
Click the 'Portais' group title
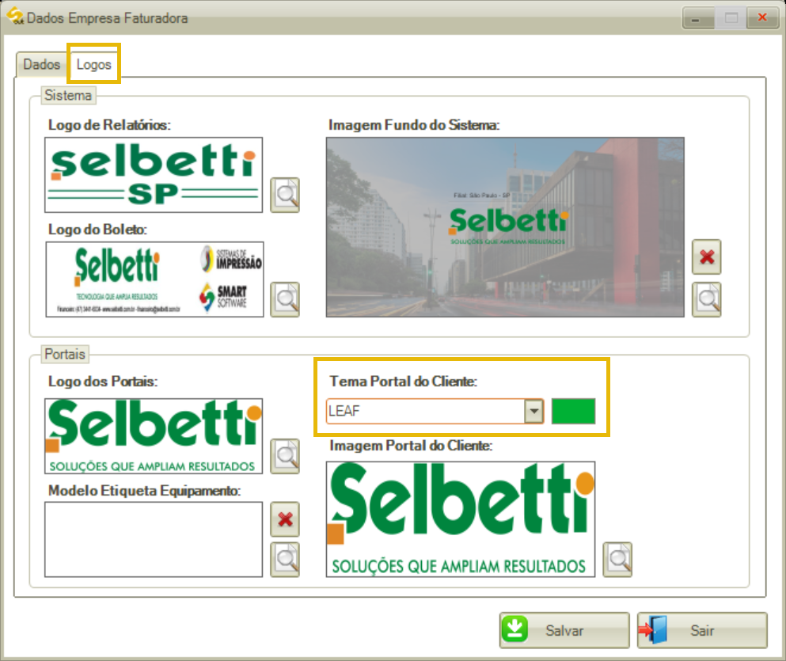[x=65, y=355]
